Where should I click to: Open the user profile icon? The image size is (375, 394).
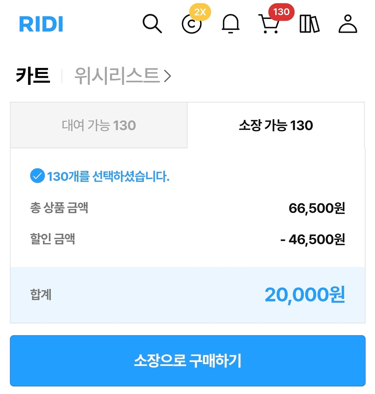point(348,24)
